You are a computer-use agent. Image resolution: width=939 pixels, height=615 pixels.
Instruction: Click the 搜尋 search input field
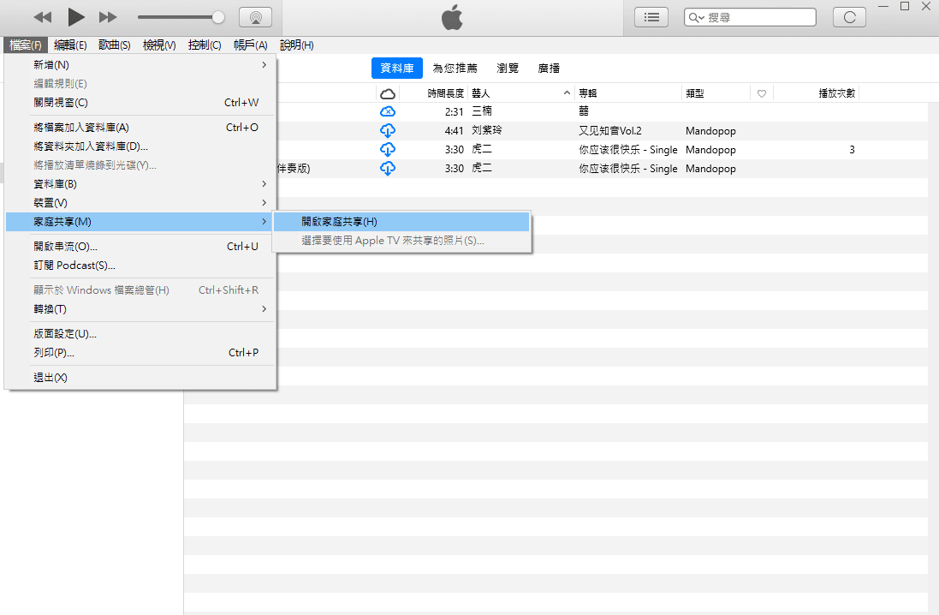point(758,17)
